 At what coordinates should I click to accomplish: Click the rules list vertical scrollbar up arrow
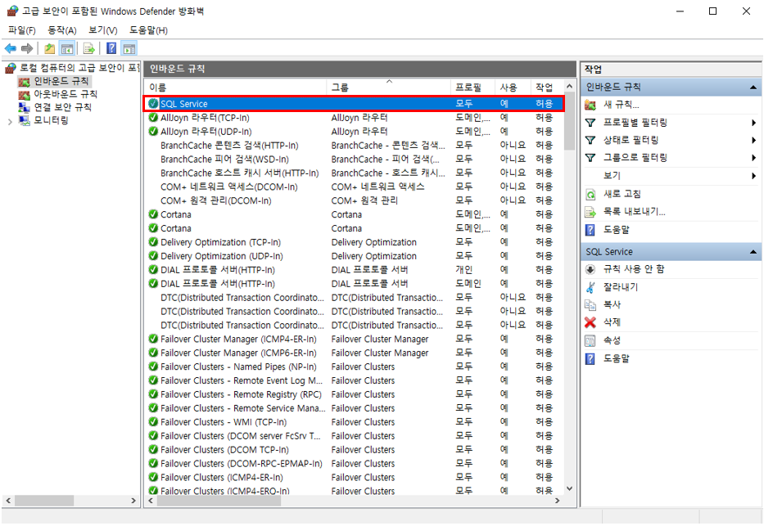(570, 86)
